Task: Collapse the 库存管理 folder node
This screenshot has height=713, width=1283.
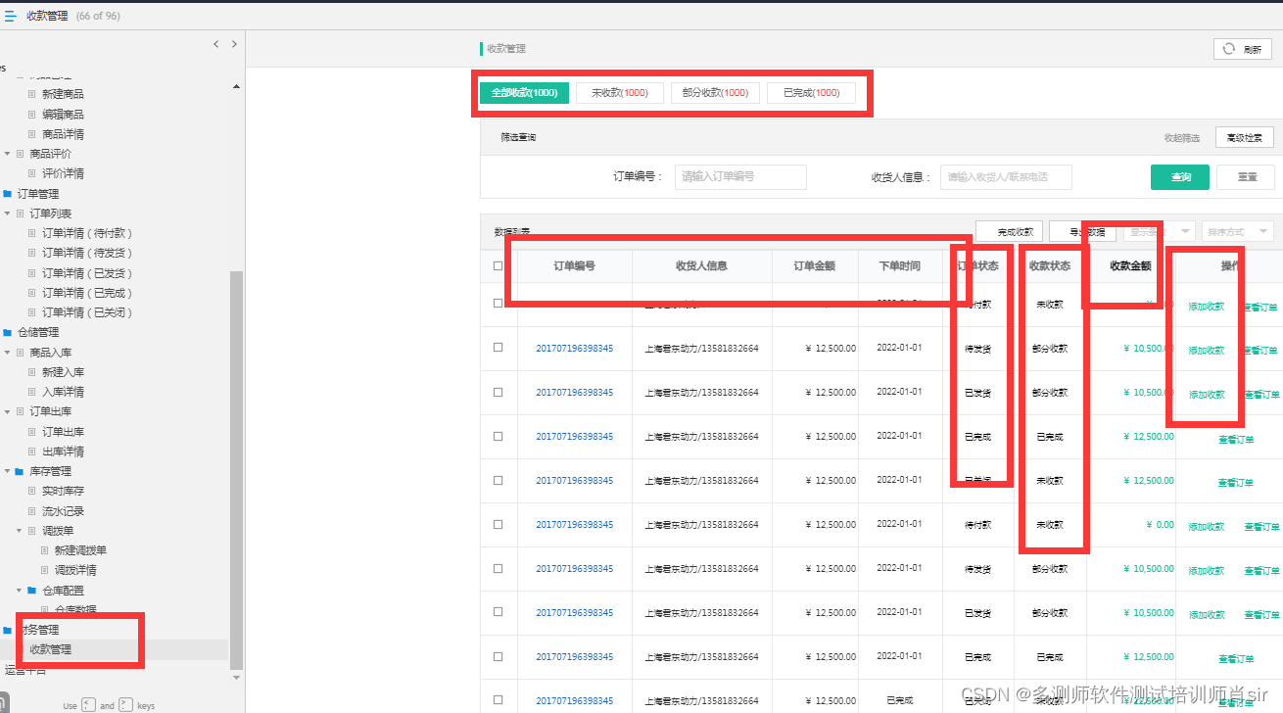Action: pos(8,471)
